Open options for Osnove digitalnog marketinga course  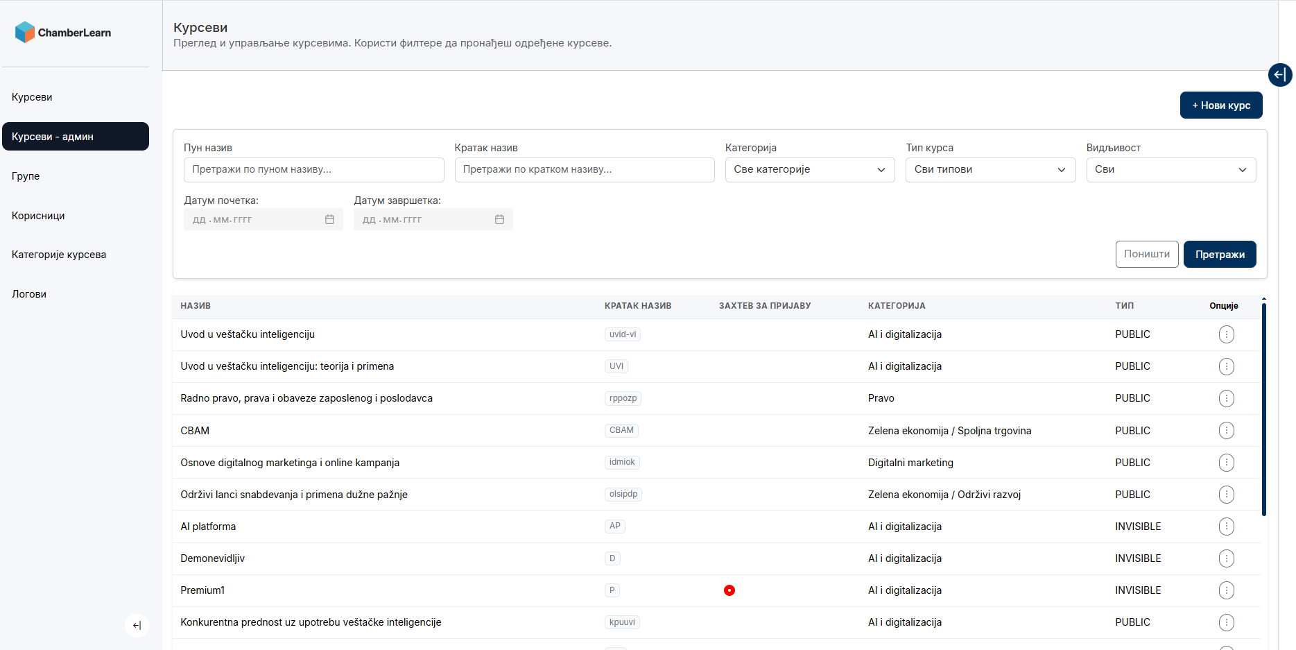pos(1226,463)
